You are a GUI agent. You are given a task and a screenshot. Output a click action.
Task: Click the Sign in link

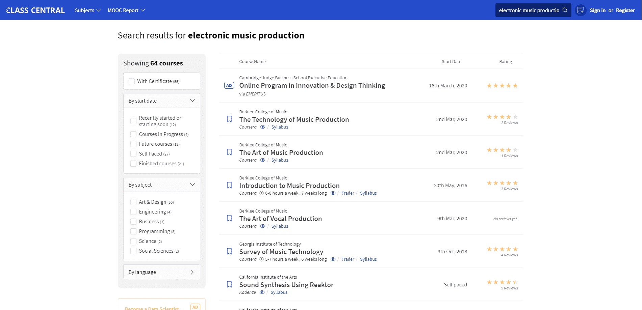(x=597, y=10)
